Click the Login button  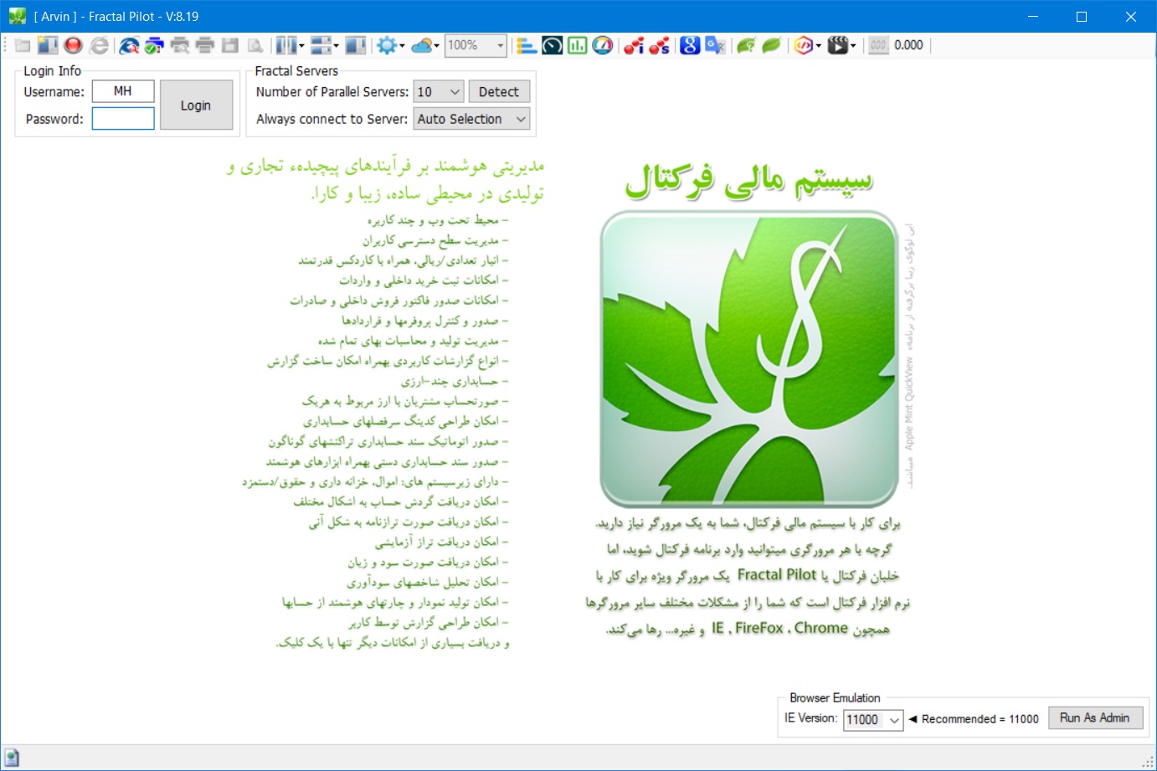[196, 105]
